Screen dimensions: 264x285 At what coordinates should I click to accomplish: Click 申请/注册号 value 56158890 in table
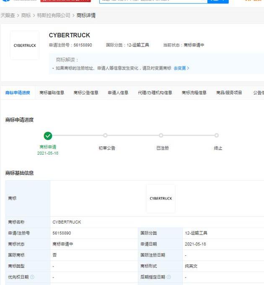(62, 233)
